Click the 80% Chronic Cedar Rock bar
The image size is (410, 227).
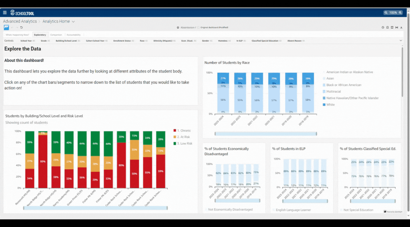121,165
